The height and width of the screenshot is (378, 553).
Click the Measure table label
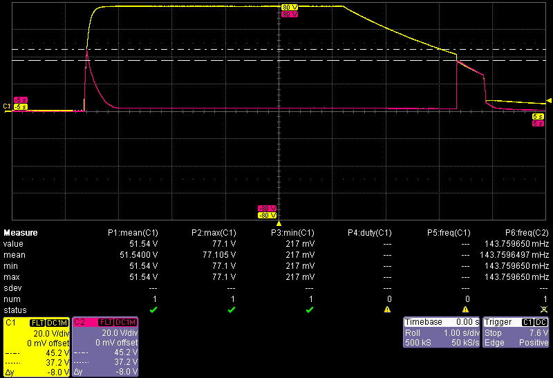tap(21, 233)
